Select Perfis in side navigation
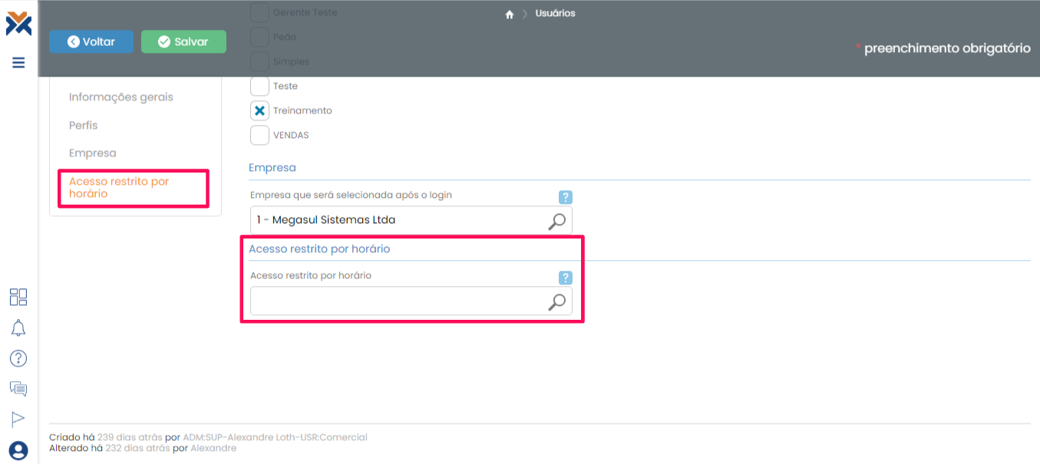Screen dimensions: 1040x464 pos(84,125)
